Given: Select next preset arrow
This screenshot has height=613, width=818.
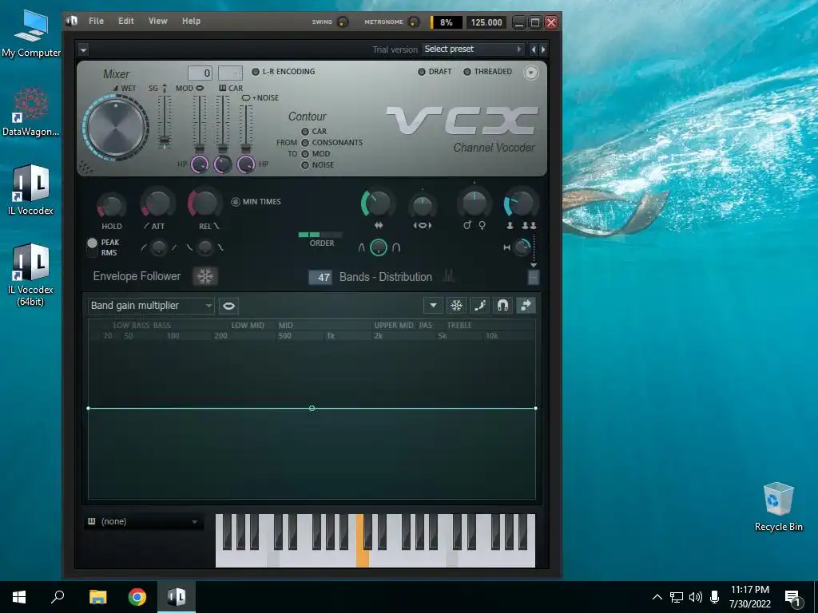Looking at the screenshot, I should pyautogui.click(x=543, y=49).
